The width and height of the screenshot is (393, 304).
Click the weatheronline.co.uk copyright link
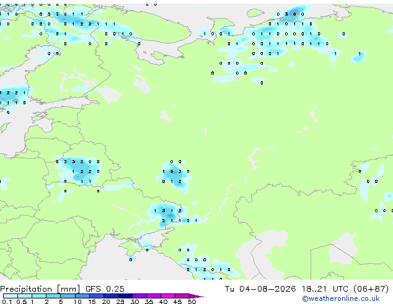pos(341,298)
